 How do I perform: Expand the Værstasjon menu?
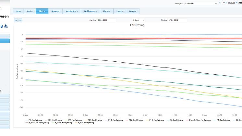(72, 11)
